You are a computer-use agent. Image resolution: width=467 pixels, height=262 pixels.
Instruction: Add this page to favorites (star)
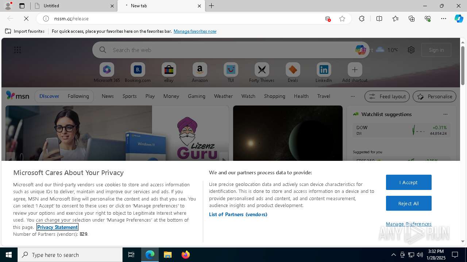342,19
